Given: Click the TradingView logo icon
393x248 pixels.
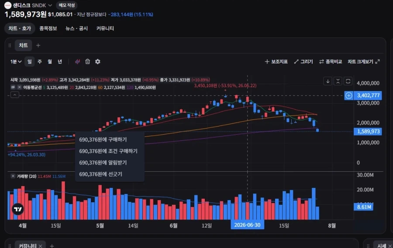Looking at the screenshot, I should [18, 209].
